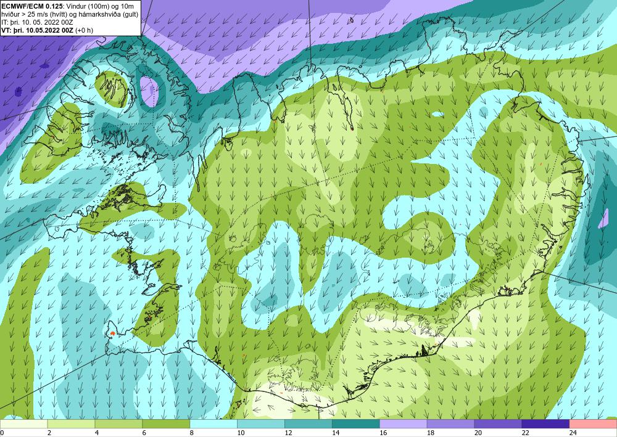Image resolution: width=617 pixels, height=437 pixels.
Task: Click the legend scale label "10"
Action: [x=241, y=433]
